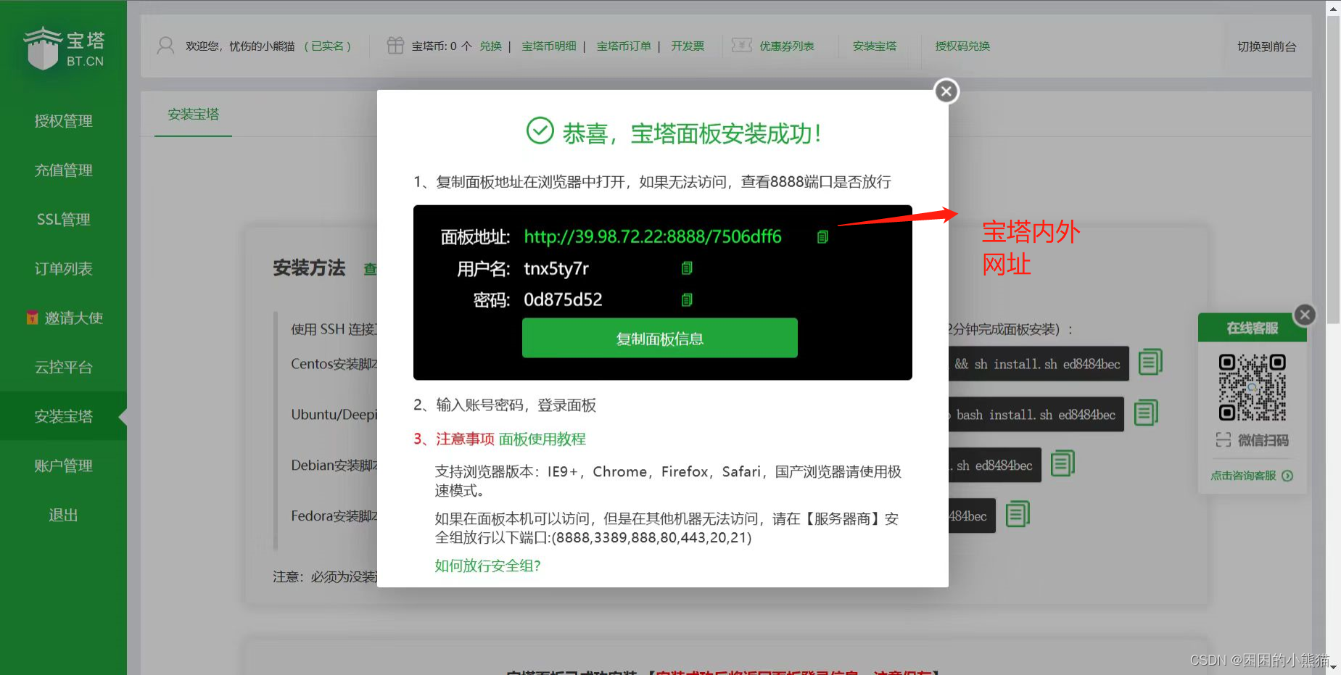The height and width of the screenshot is (675, 1341).
Task: Select the password text 0d875d52
Action: click(x=563, y=300)
